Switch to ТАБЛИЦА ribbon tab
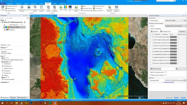The height and width of the screenshot is (105, 187). 18,4
